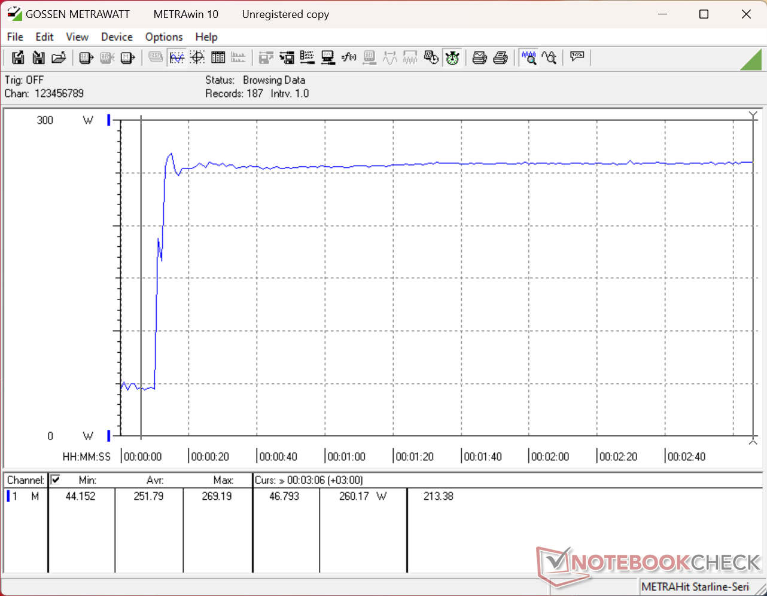Screen dimensions: 767x596
Task: Click the disk transfer with arrow icon
Action: tap(287, 57)
